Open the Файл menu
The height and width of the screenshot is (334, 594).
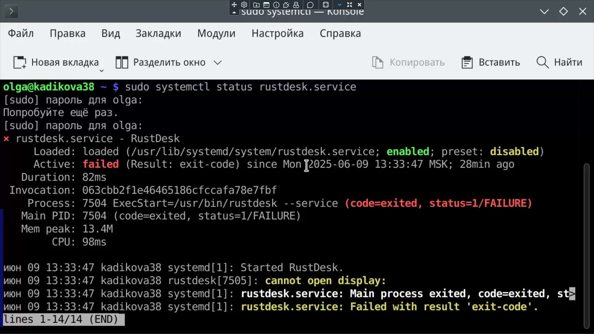coord(21,33)
